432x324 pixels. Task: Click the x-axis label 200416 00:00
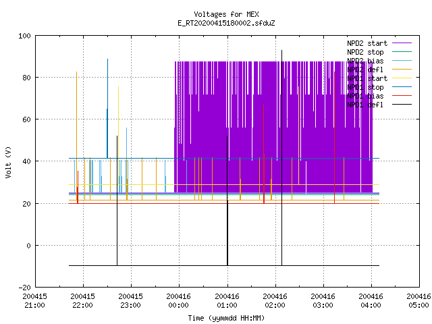click(178, 301)
